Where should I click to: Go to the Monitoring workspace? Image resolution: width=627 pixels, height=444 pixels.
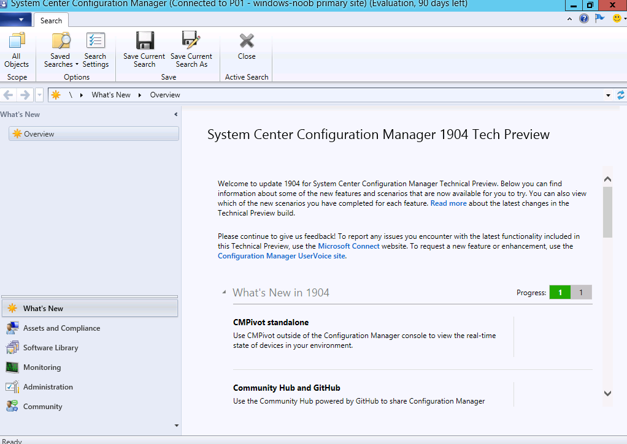(90, 367)
